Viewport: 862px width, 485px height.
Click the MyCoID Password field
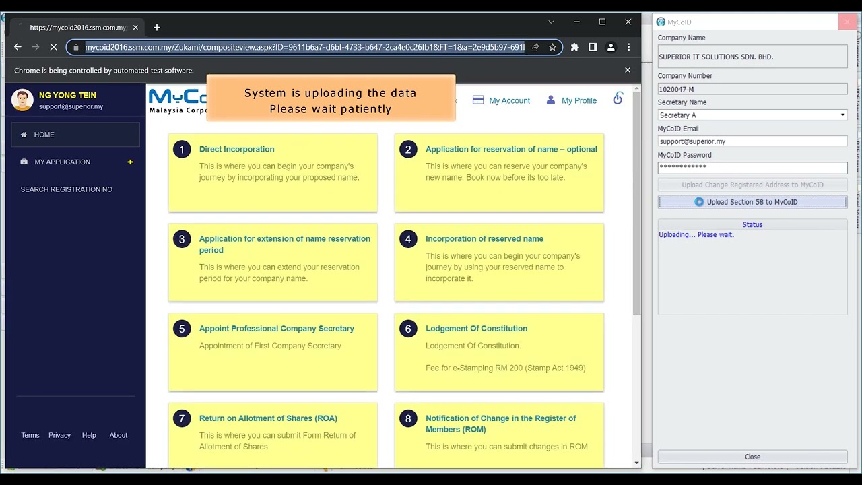click(x=752, y=168)
